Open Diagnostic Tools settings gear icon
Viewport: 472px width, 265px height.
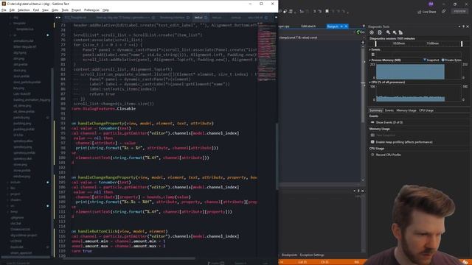tap(372, 32)
